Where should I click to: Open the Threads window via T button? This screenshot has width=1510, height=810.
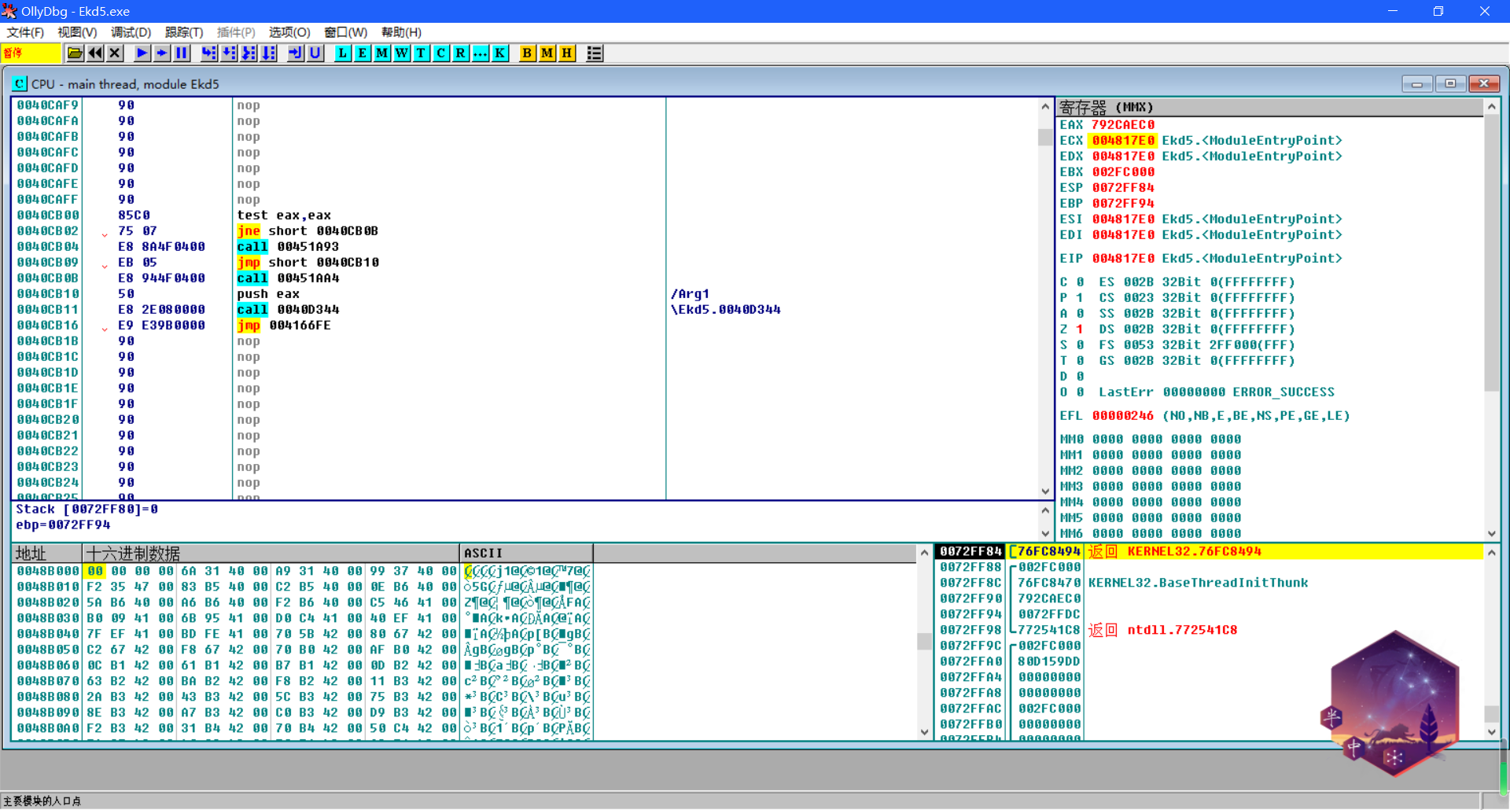coord(422,53)
